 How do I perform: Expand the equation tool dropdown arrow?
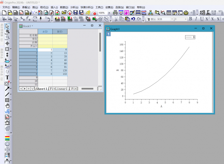11,111
